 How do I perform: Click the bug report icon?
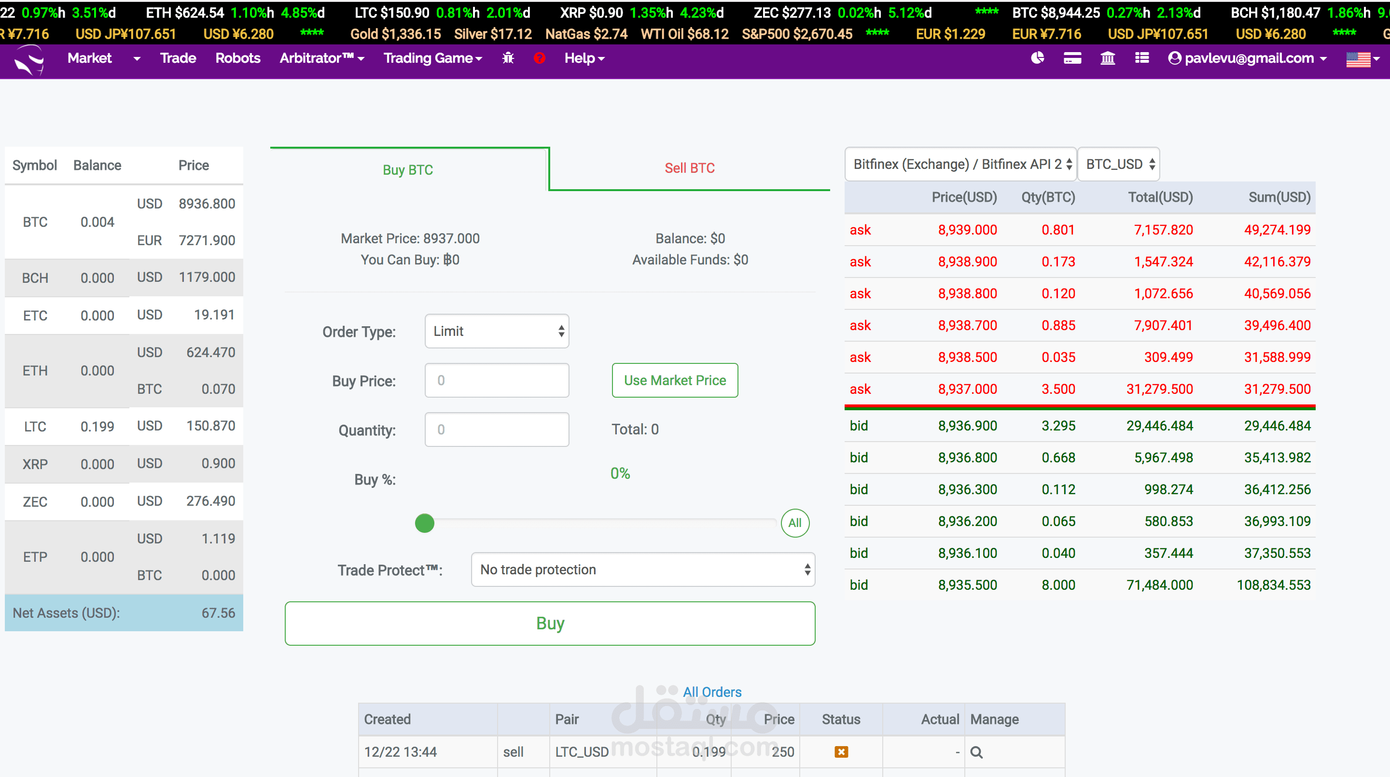point(508,58)
